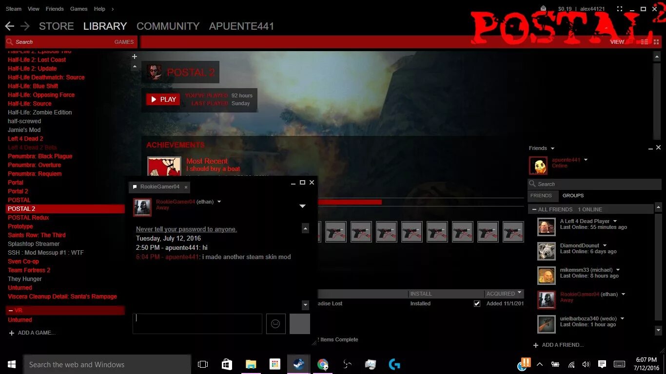Launch Windows Store from taskbar
The image size is (666, 374).
pyautogui.click(x=227, y=364)
